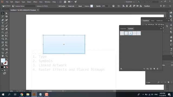Open the Essentials workspace switcher
The image size is (173, 97).
pos(130,2)
